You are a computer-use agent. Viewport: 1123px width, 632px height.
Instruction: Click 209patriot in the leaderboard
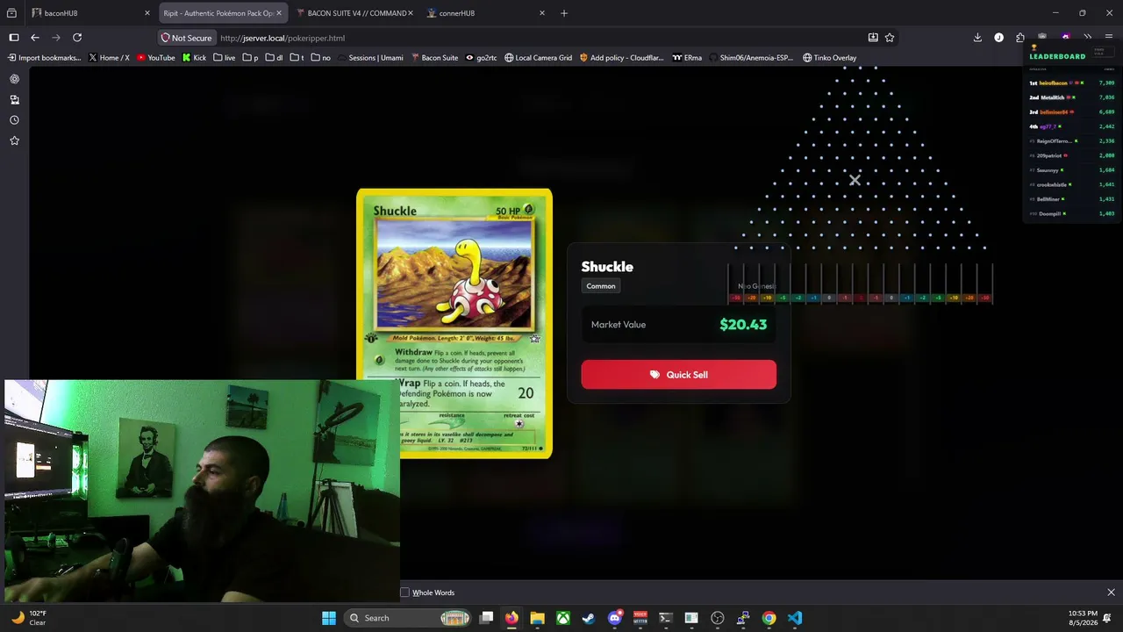pos(1049,155)
